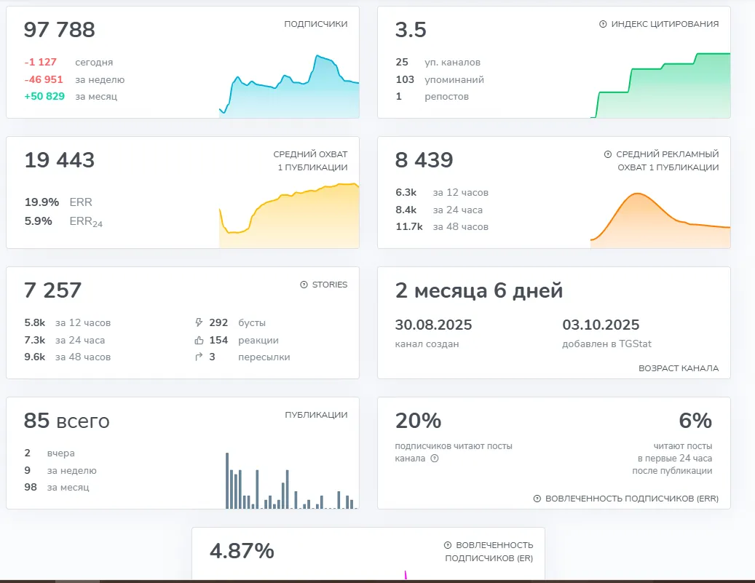Click the 3 пересылки value
The image size is (755, 583).
212,357
